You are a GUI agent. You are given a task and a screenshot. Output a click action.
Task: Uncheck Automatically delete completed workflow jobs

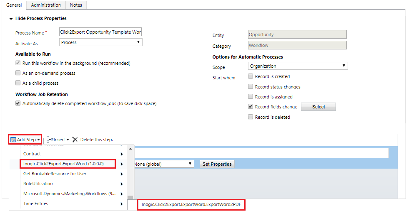click(18, 103)
